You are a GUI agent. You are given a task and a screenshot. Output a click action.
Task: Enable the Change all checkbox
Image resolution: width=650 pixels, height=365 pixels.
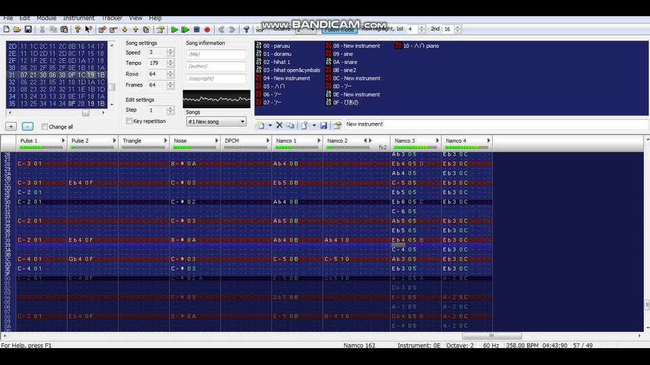click(45, 126)
